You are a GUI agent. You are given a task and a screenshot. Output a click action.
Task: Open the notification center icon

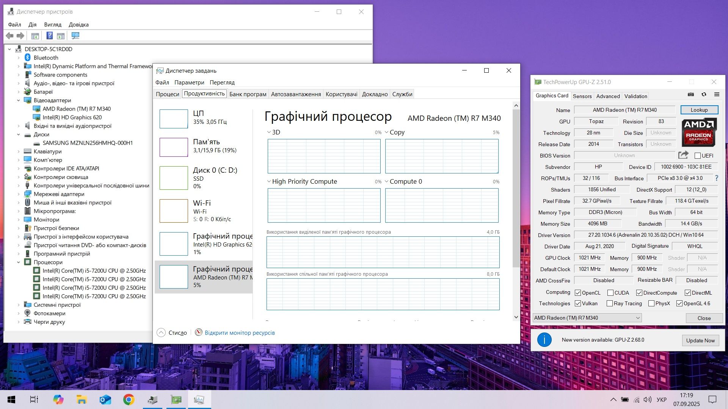[712, 400]
